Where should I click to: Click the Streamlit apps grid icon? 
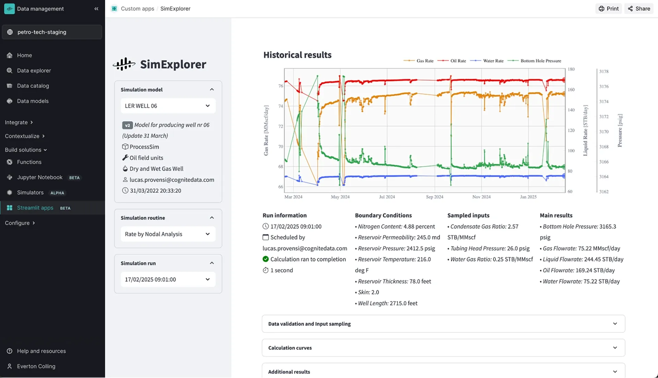[x=10, y=208]
